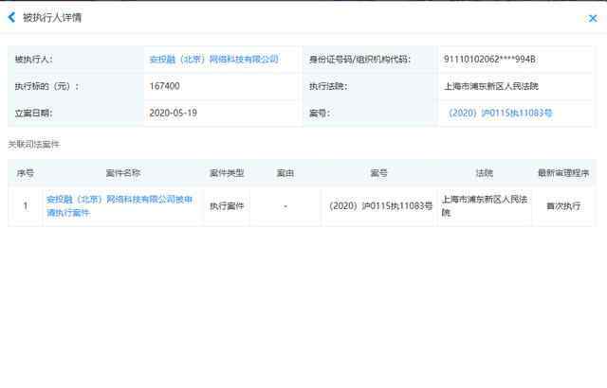The width and height of the screenshot is (607, 388).
Task: Select the execution amount value 167400
Action: pyautogui.click(x=164, y=86)
